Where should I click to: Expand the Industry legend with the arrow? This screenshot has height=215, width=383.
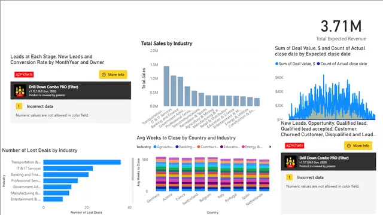pyautogui.click(x=270, y=147)
